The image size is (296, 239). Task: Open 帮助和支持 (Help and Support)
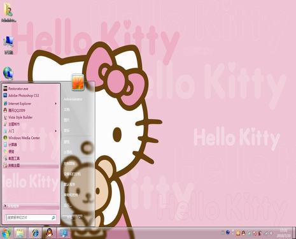[x=71, y=195]
